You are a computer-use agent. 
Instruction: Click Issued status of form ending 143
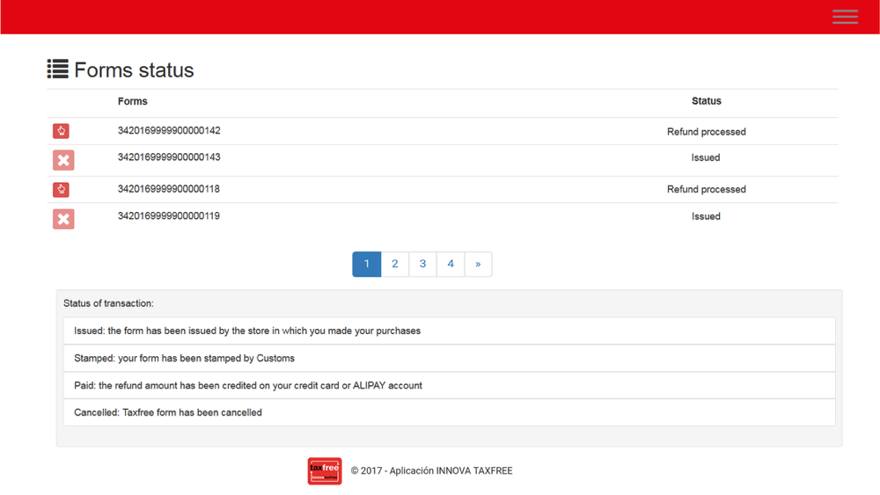click(x=706, y=157)
